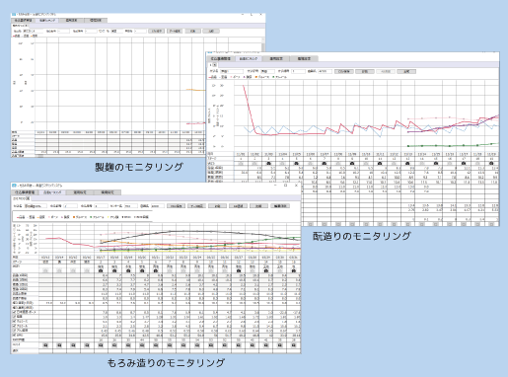Click first greyed camera icon in moromi photo row
This screenshot has width=508, height=377.
pyautogui.click(x=45, y=270)
